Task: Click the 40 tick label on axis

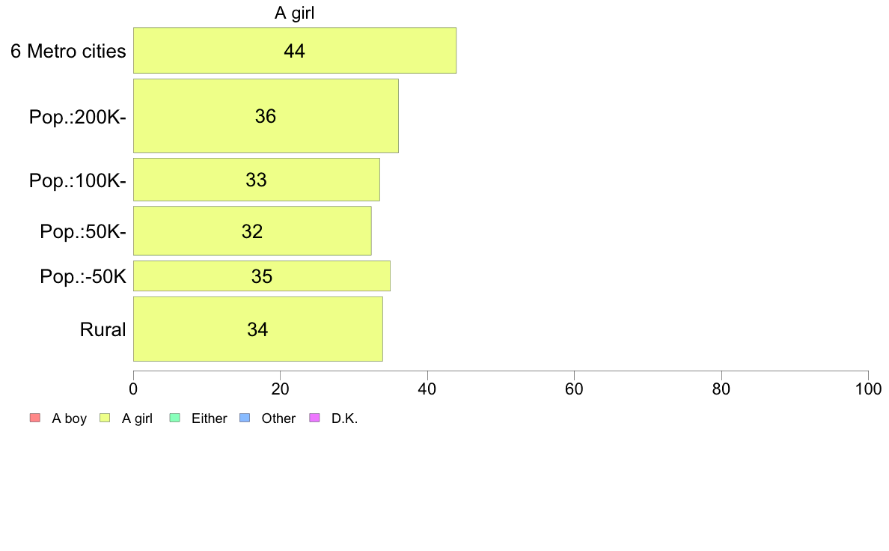Action: pyautogui.click(x=427, y=389)
